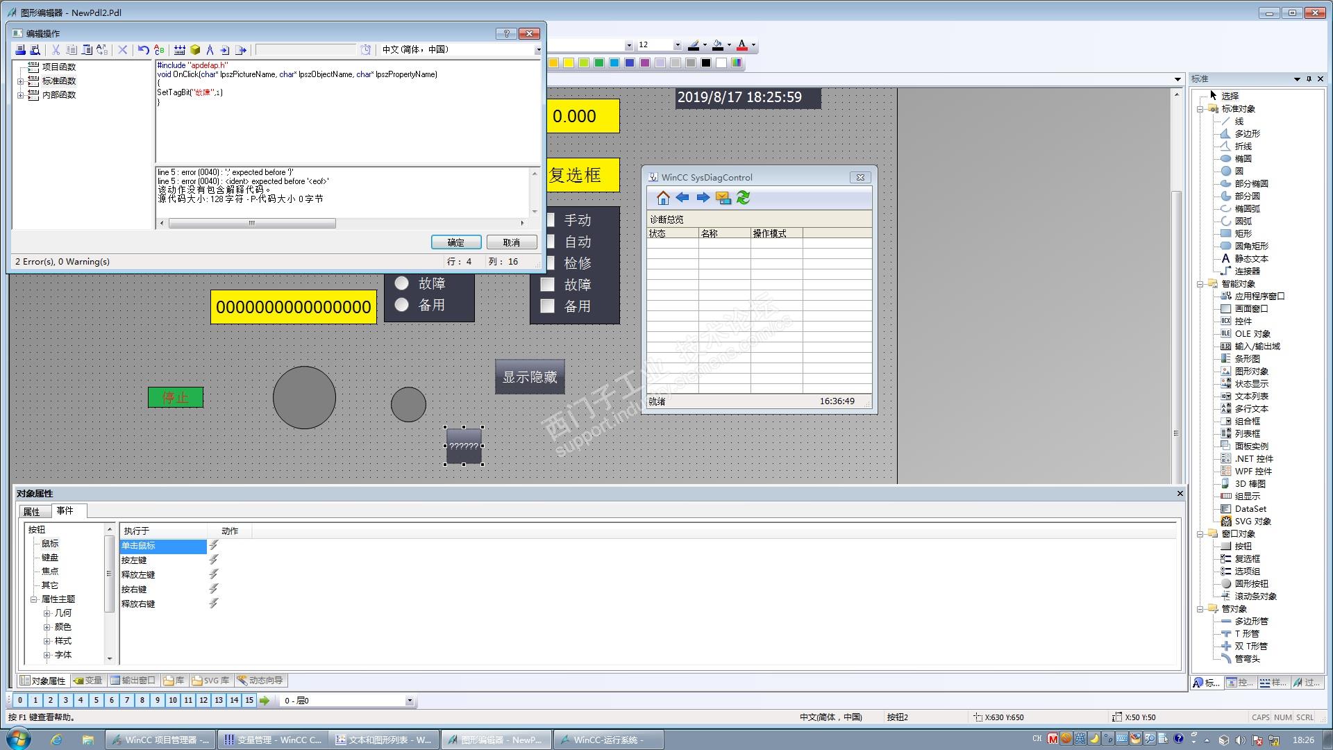Click the green refresh icon in SysDiagControl
Viewport: 1333px width, 750px height.
click(x=744, y=198)
